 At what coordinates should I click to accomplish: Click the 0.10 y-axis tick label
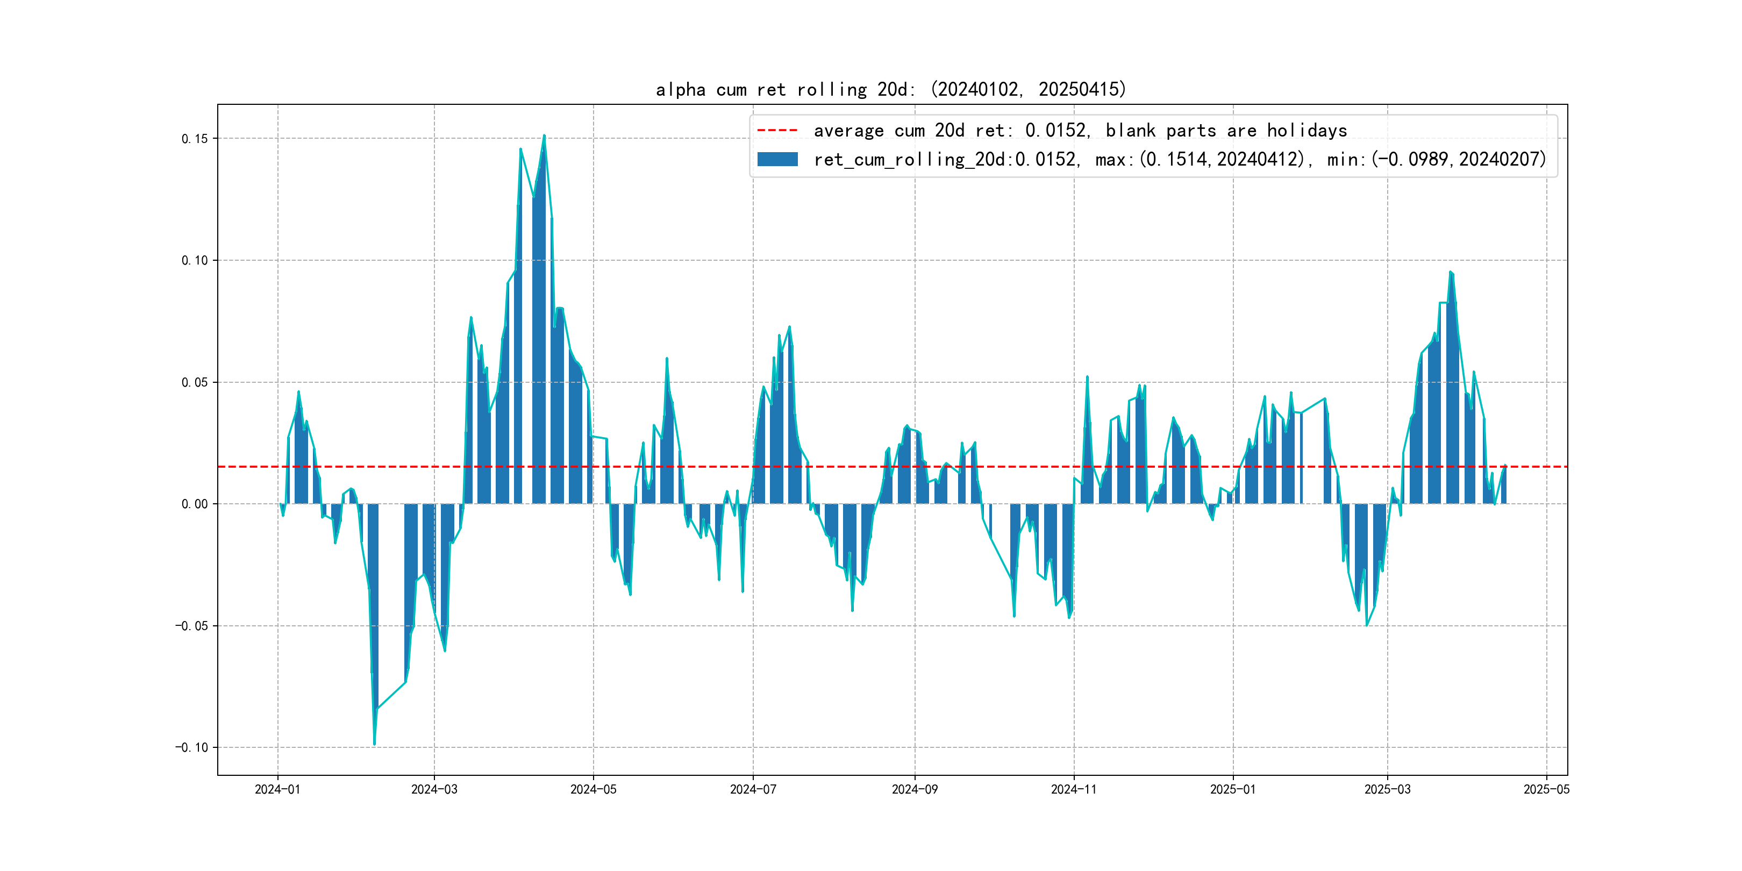point(194,260)
